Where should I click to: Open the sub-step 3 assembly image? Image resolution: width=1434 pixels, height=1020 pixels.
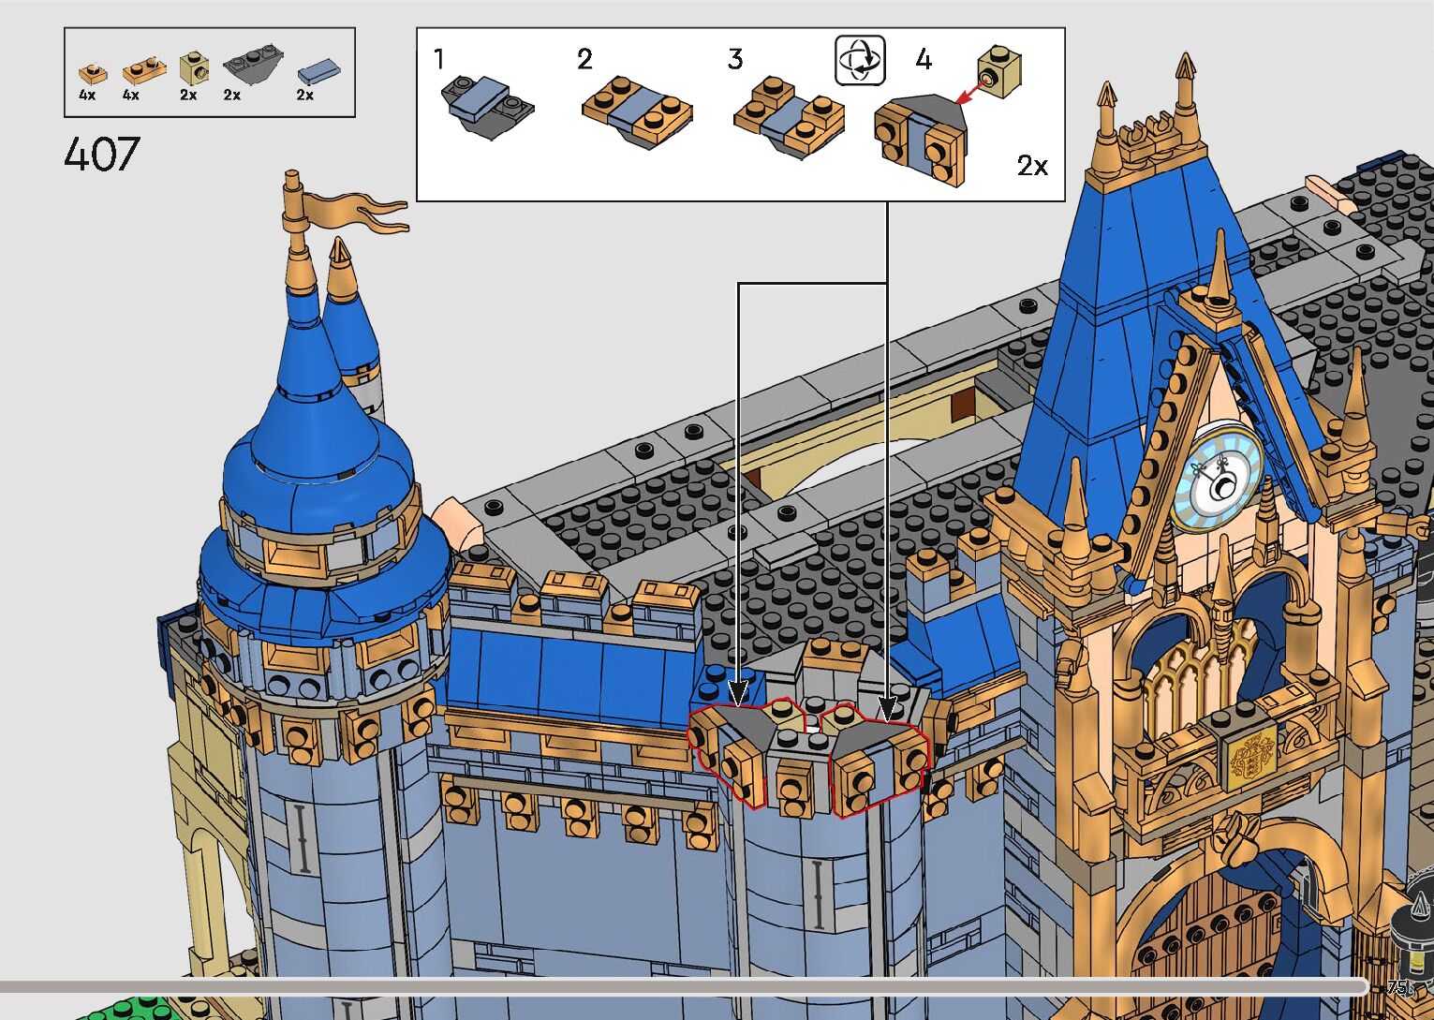788,117
